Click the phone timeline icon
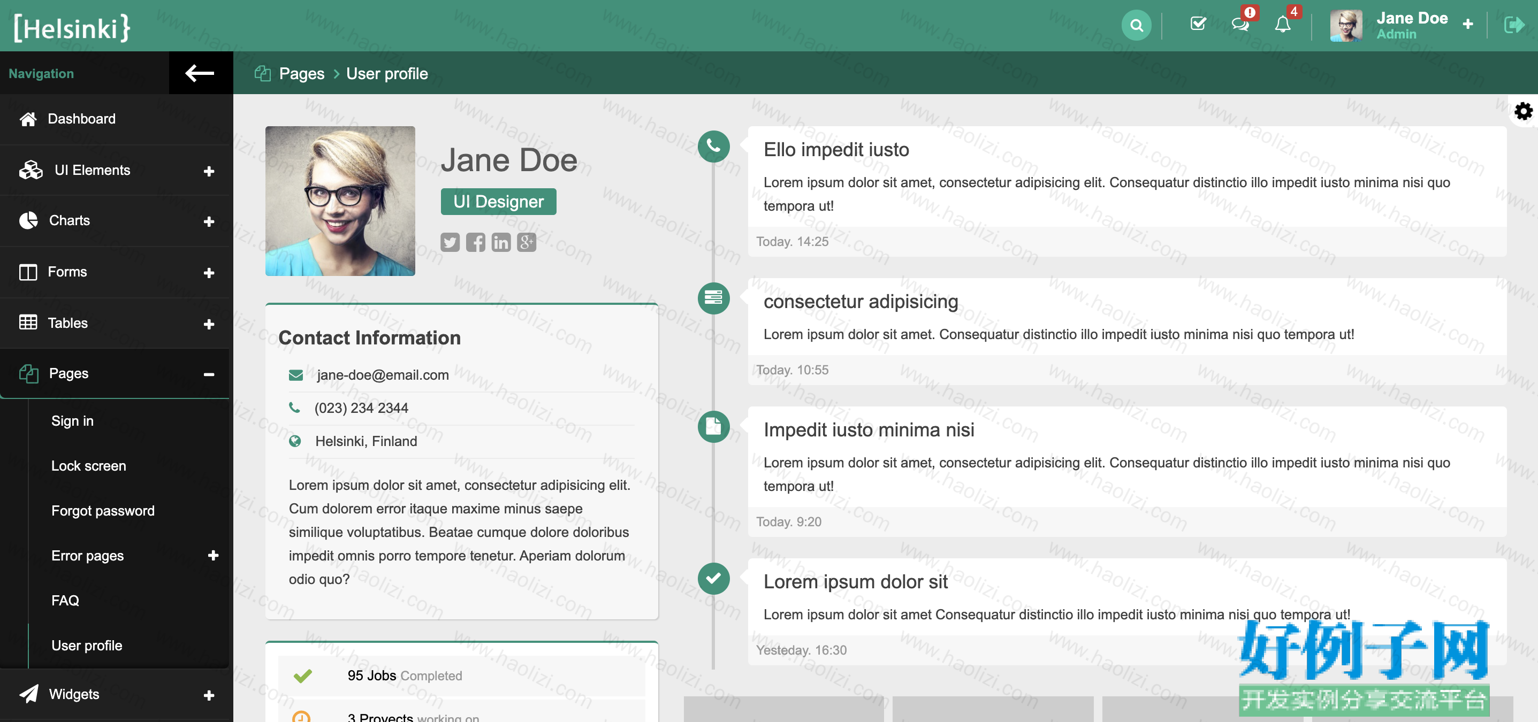1538x722 pixels. click(713, 146)
